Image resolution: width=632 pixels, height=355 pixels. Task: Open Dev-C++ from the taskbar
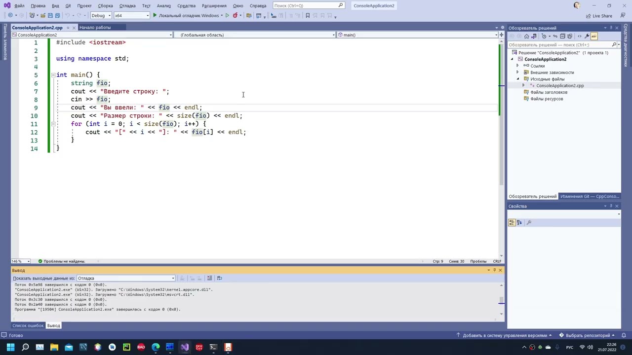(x=199, y=347)
